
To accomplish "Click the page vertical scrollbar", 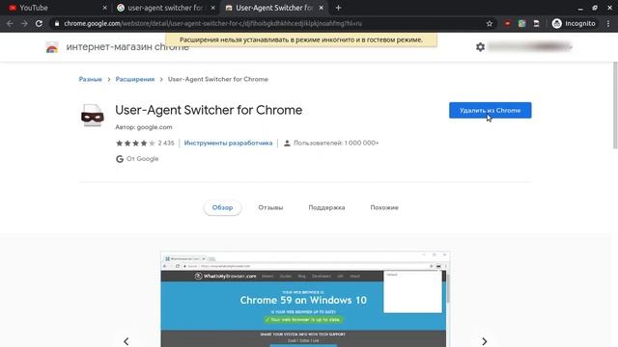I will (x=615, y=105).
